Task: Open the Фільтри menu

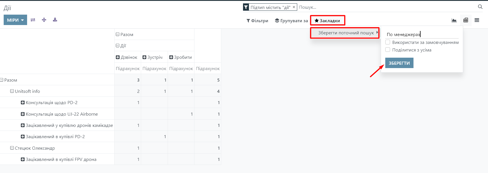Action: [257, 21]
